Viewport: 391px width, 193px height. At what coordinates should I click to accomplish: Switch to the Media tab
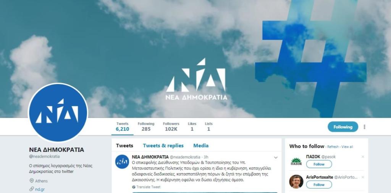click(x=201, y=146)
